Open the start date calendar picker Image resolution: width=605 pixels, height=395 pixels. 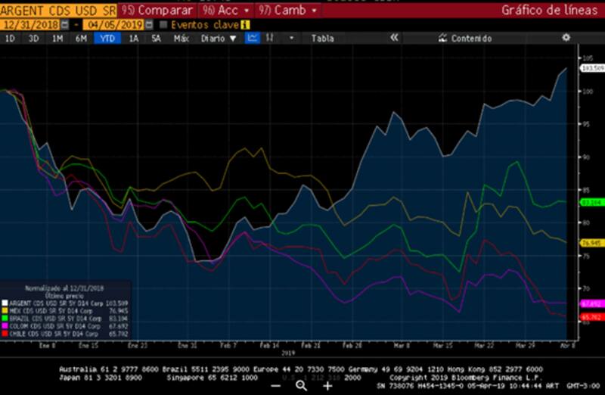pos(64,25)
